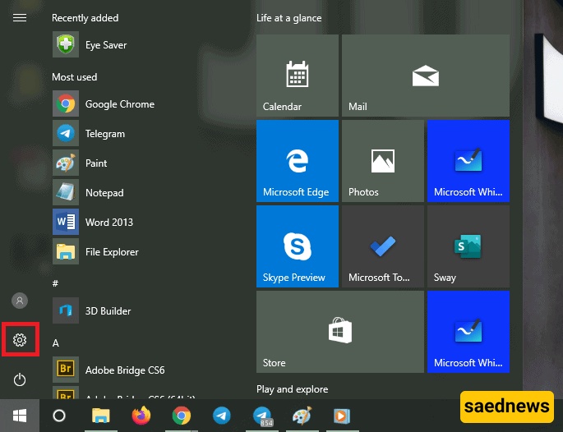
Task: Click the Windows Start button on taskbar
Action: (19, 416)
